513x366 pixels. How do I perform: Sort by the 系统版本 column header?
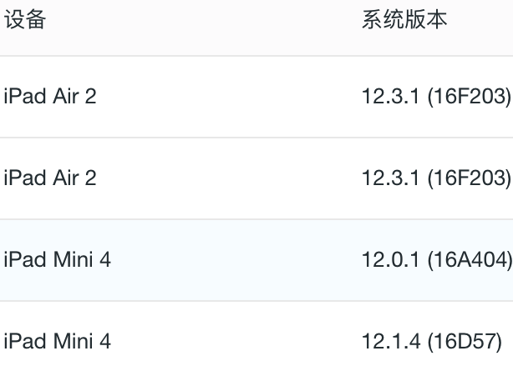pyautogui.click(x=404, y=19)
